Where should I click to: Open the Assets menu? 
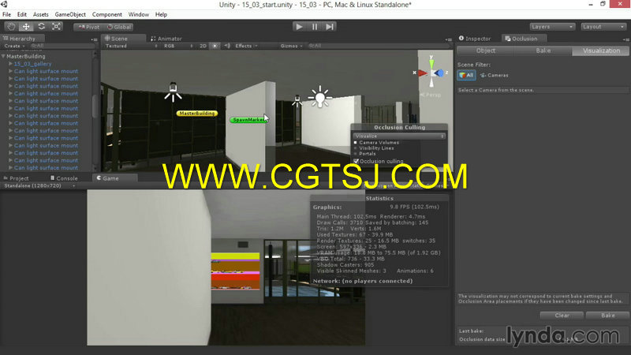click(40, 14)
